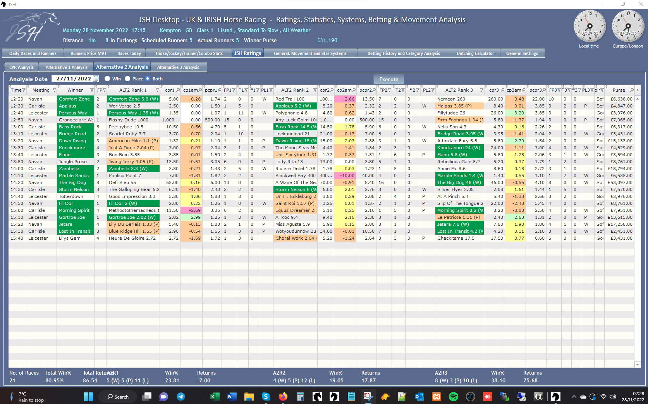
Task: Open the FP2 column filter funnel
Action: click(x=390, y=90)
